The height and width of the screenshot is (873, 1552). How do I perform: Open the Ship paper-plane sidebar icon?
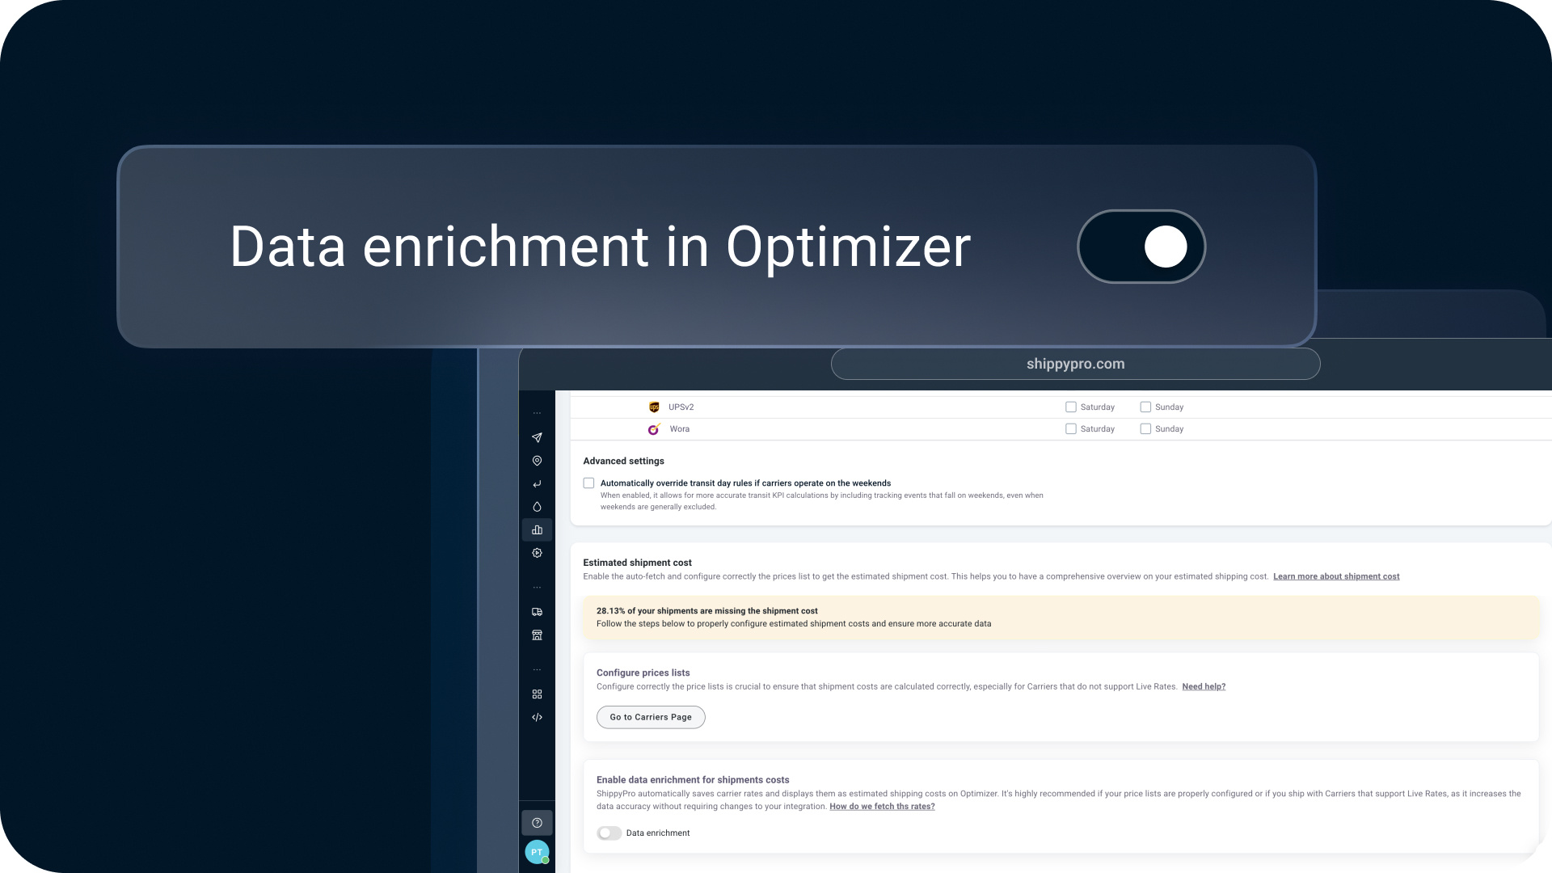[x=537, y=437]
